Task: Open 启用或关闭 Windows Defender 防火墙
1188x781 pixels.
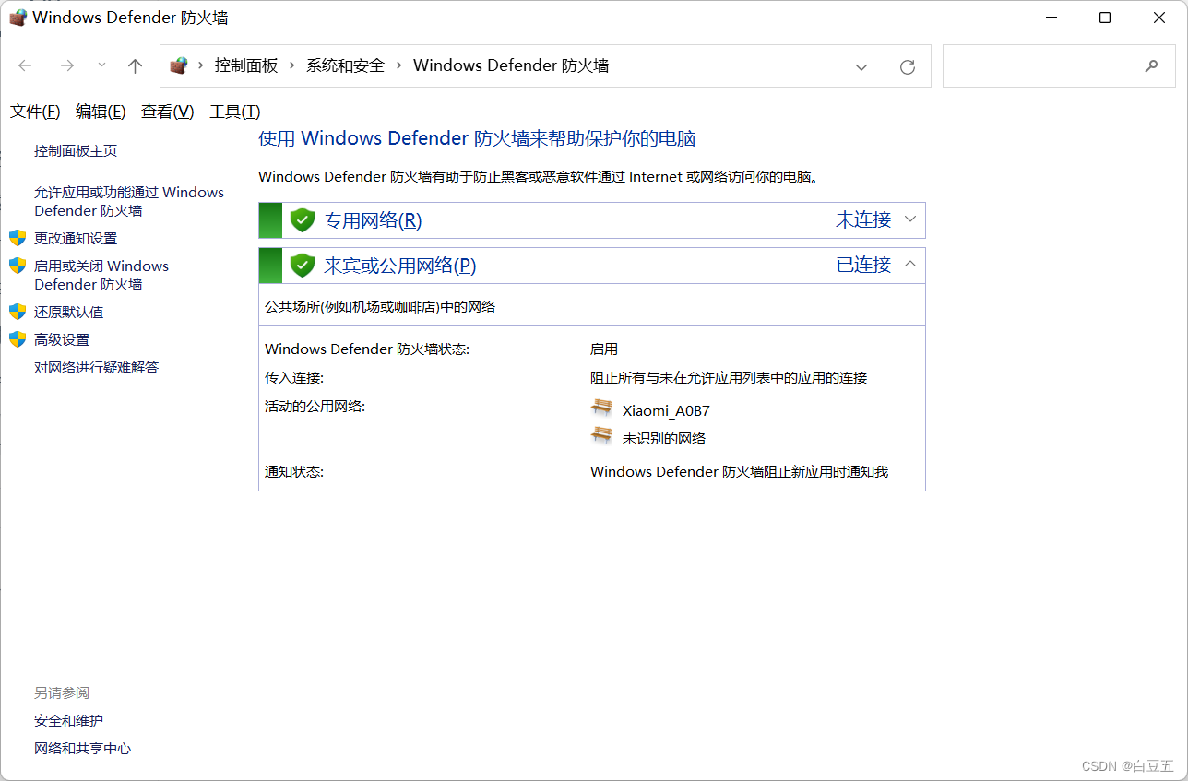Action: 101,275
